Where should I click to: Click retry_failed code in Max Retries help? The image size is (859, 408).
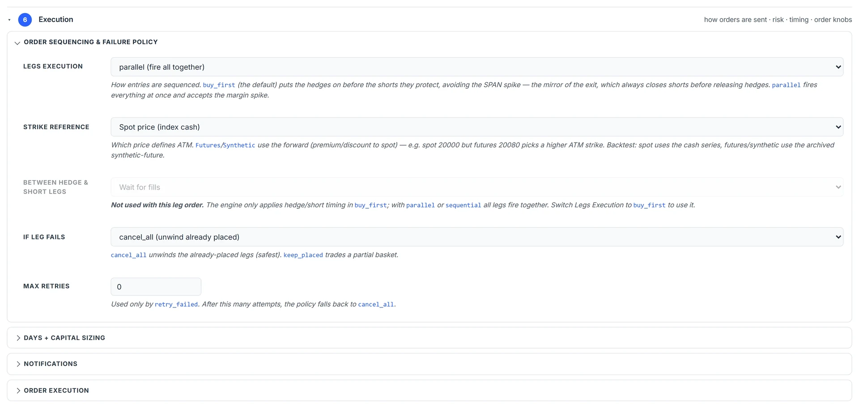click(x=176, y=304)
